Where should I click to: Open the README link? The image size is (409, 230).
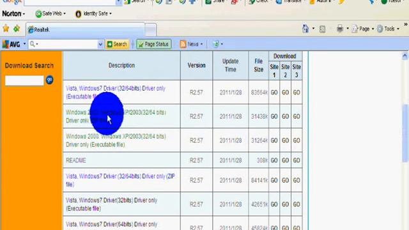(x=75, y=160)
